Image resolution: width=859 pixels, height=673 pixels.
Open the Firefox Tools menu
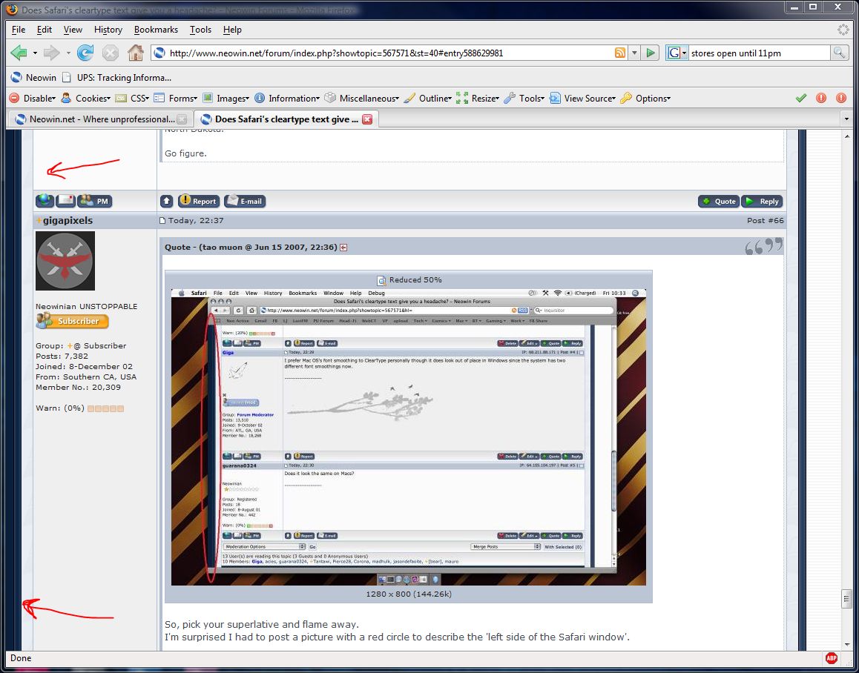pos(200,30)
